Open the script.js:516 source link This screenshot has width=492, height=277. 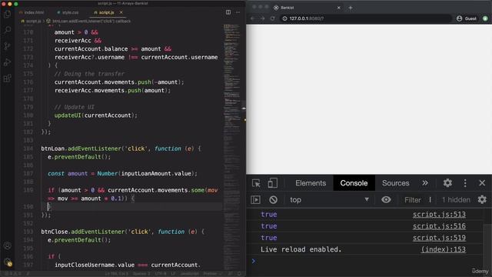tap(439, 226)
